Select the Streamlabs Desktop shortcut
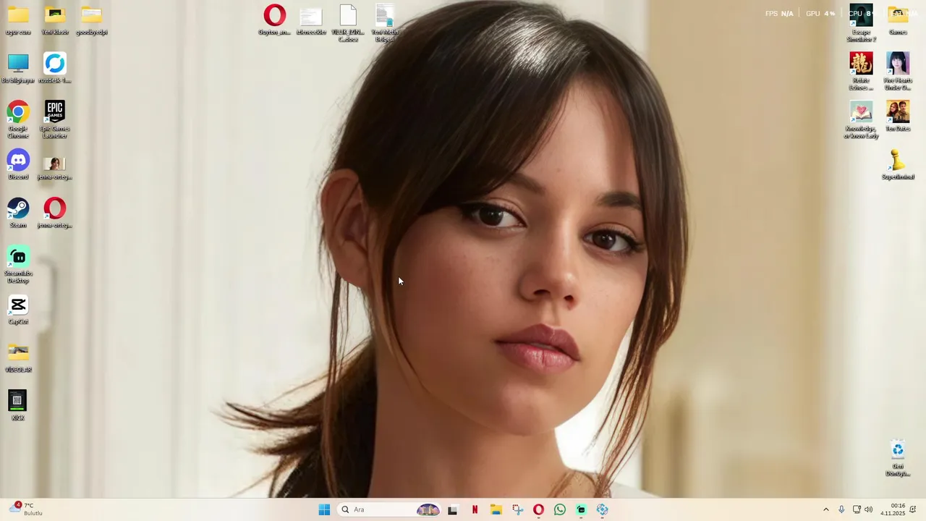 point(18,265)
